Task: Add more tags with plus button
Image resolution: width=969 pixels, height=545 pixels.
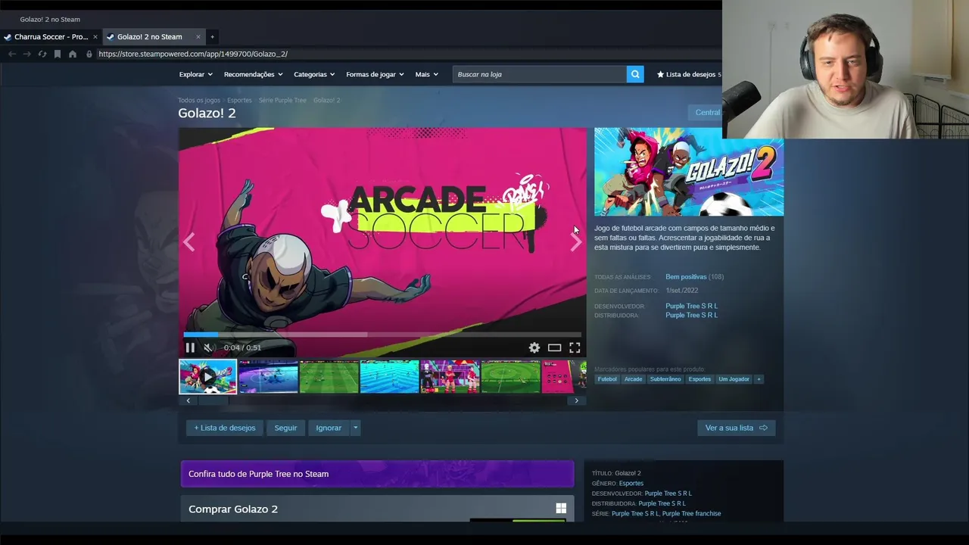Action: click(759, 378)
